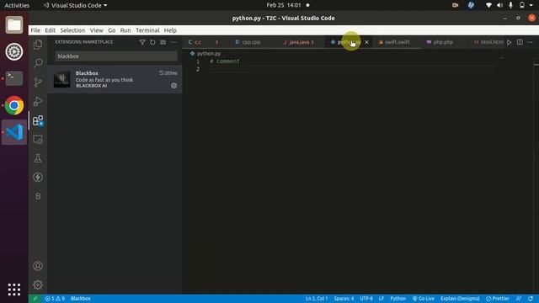Open the File menu
The height and width of the screenshot is (303, 539).
point(35,30)
